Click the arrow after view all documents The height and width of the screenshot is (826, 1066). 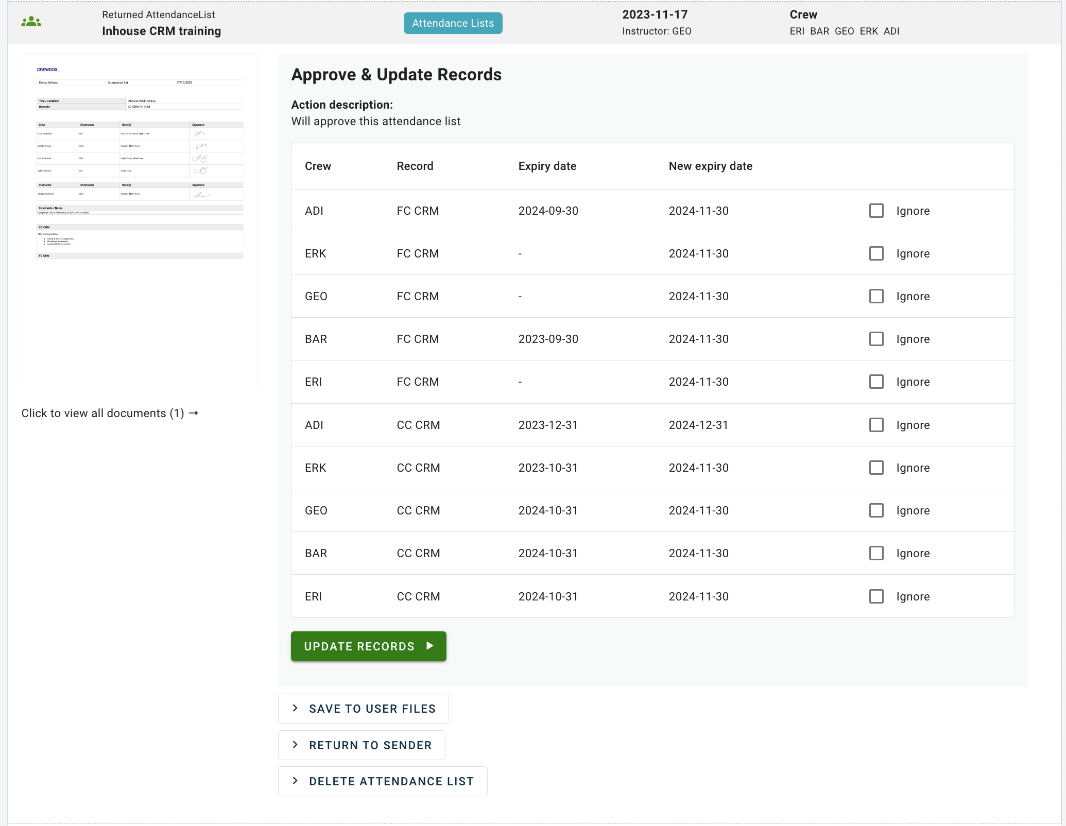click(194, 413)
